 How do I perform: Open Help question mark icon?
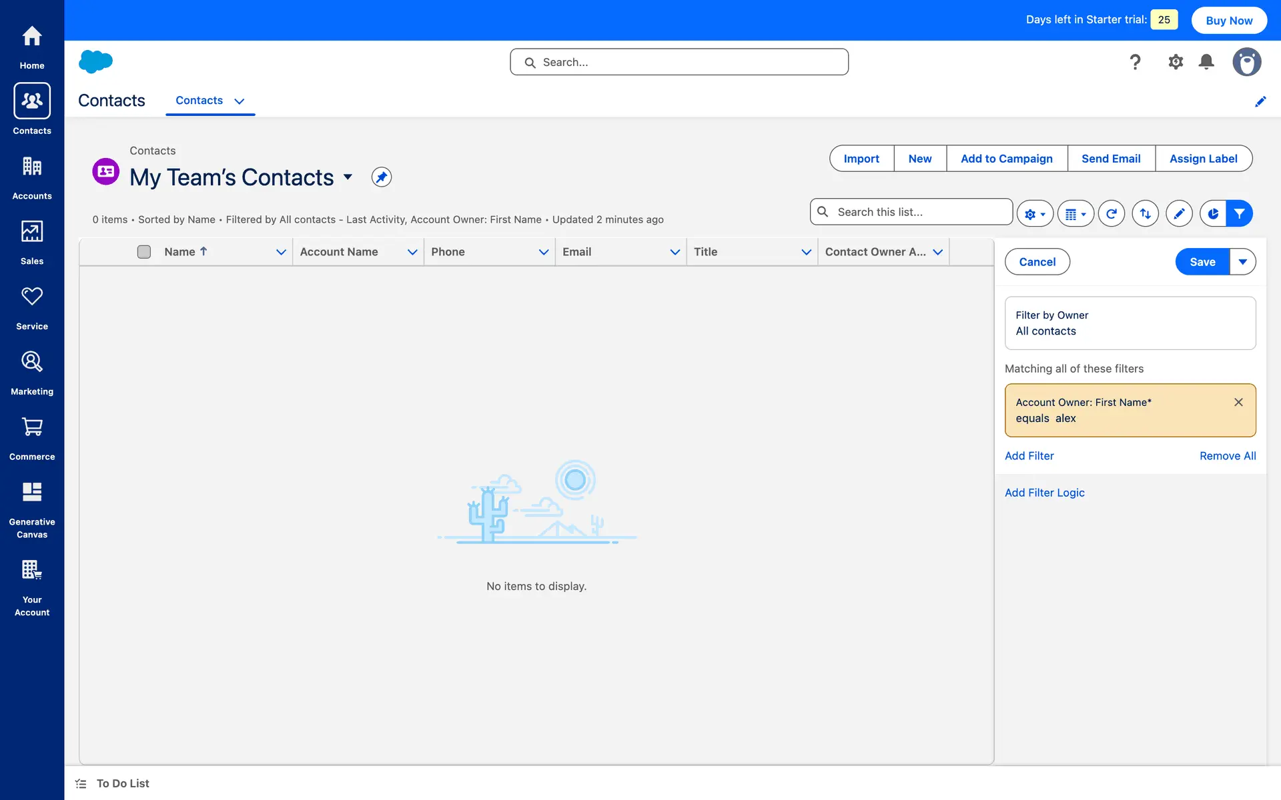1135,62
